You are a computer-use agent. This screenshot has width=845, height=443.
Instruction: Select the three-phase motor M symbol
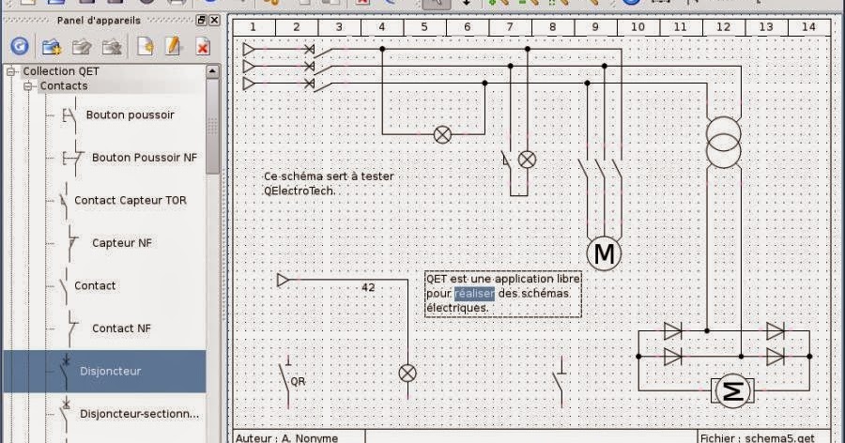(x=604, y=253)
